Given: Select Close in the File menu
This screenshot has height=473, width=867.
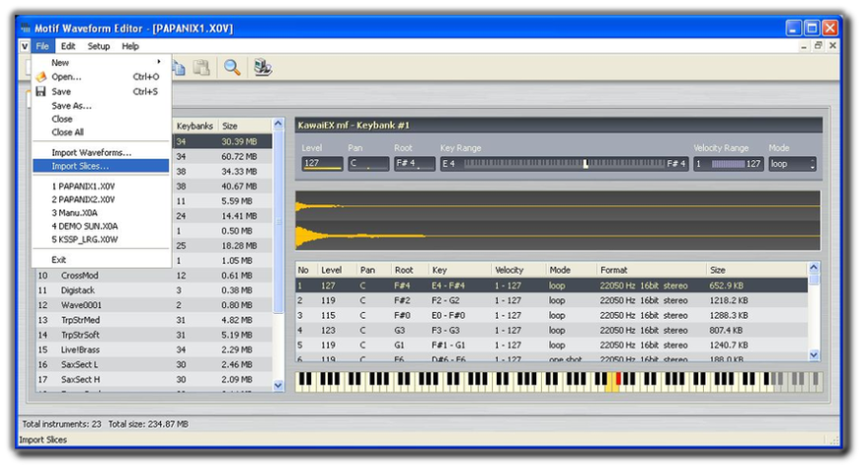Looking at the screenshot, I should [x=101, y=118].
